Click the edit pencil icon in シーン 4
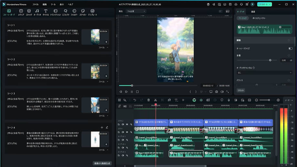Image resolution: width=297 pixels, height=167 pixels. (x=107, y=127)
